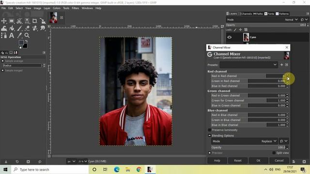This screenshot has height=174, width=310.
Task: Select the Unified Transform tool
Action: [43, 21]
